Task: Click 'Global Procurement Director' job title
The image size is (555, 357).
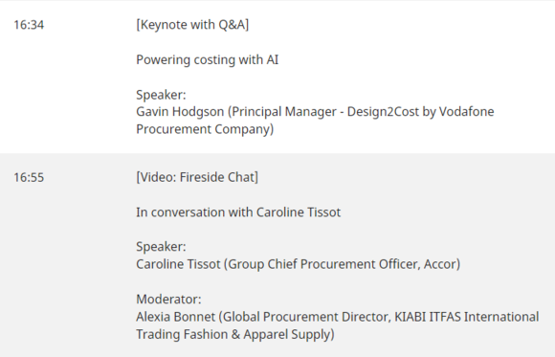Action: click(x=306, y=317)
